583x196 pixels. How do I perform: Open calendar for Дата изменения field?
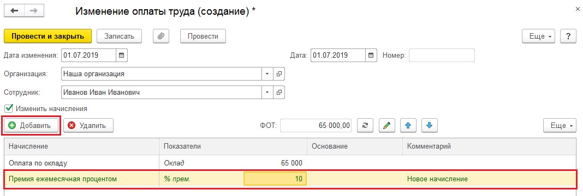(122, 56)
